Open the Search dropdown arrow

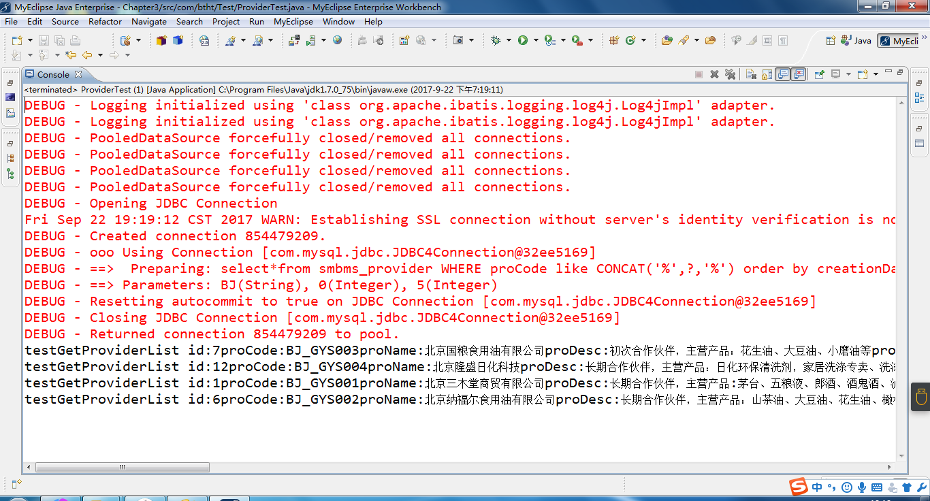[x=696, y=40]
